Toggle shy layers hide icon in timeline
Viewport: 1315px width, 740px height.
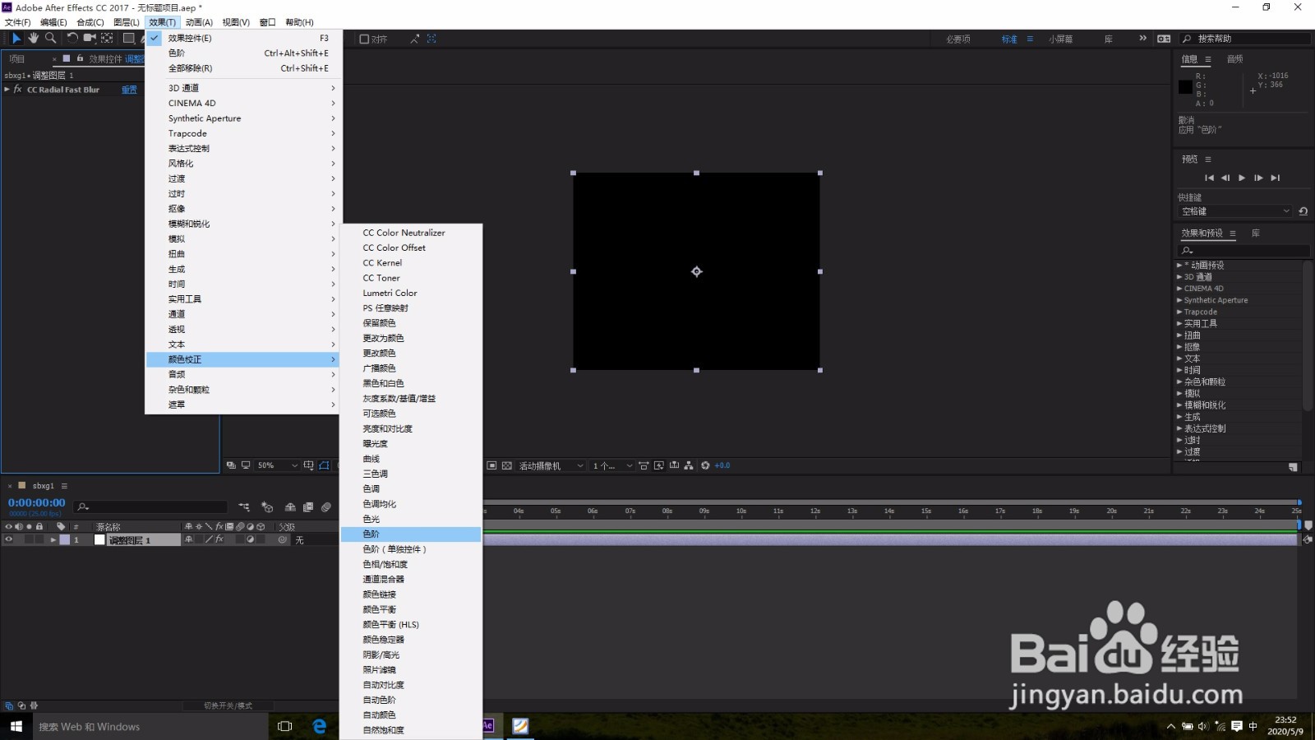click(x=289, y=507)
